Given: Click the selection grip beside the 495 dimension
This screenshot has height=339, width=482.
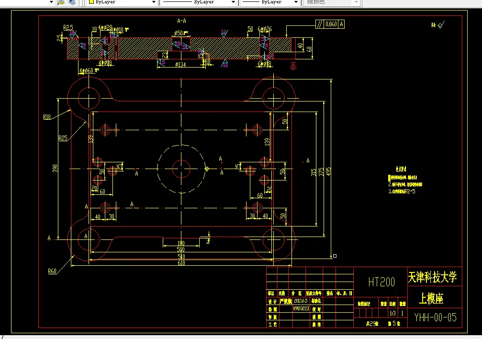Looking at the screenshot, I should coord(335,256).
